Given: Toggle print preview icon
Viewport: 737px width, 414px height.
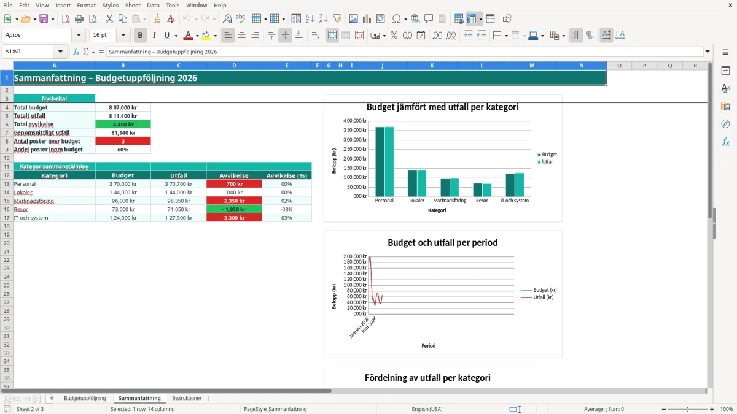Looking at the screenshot, I should [92, 19].
